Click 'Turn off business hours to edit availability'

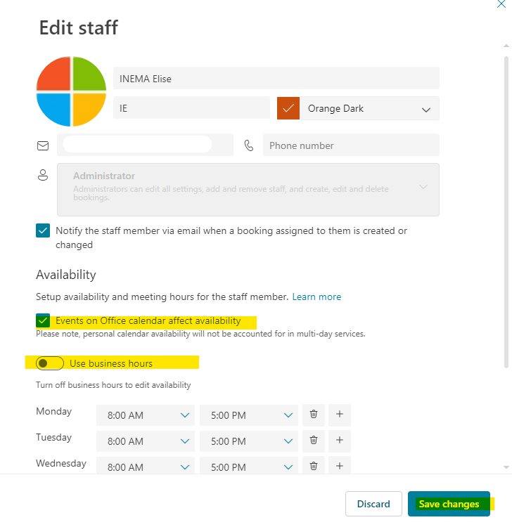tap(113, 385)
